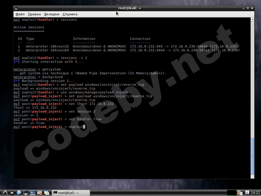261x196 pixels.
Task: Click 'meterpreter x86/win32' in session 1 row
Action: click(x=47, y=46)
